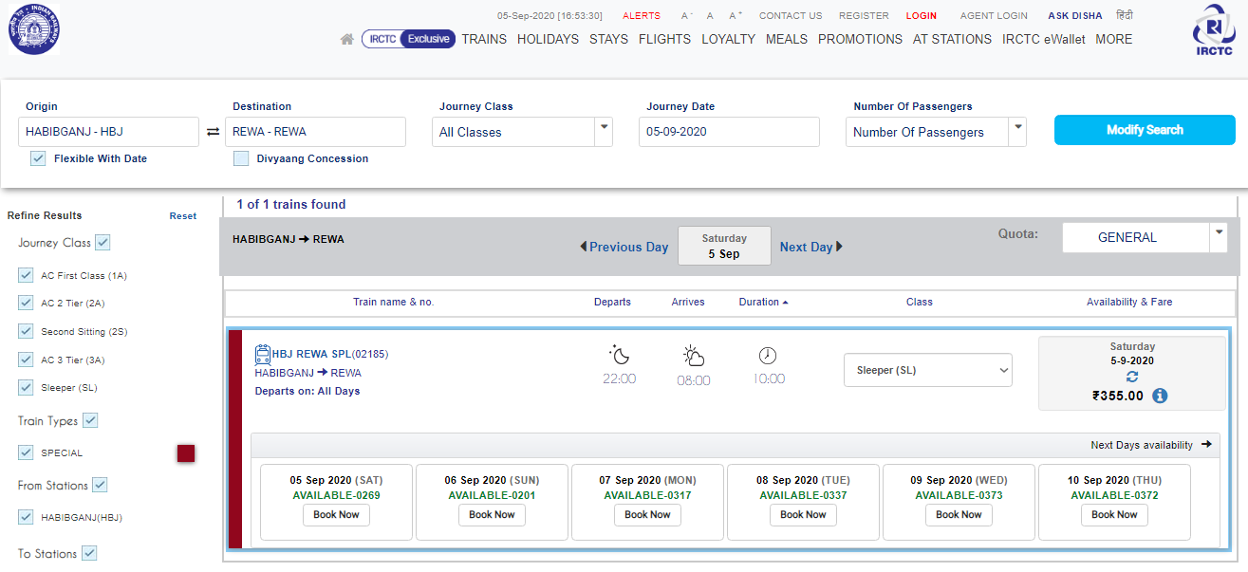Open HBJ REWA SPL train link
Image resolution: width=1248 pixels, height=572 pixels.
click(x=330, y=355)
